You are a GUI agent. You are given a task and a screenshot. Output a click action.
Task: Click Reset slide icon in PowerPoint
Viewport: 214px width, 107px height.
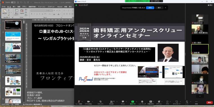[x=26, y=13]
